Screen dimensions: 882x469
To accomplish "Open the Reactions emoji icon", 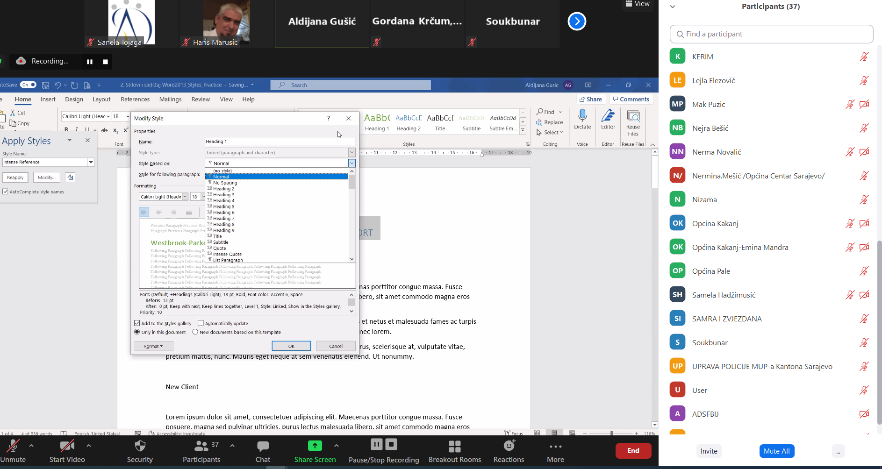I will pos(509,446).
